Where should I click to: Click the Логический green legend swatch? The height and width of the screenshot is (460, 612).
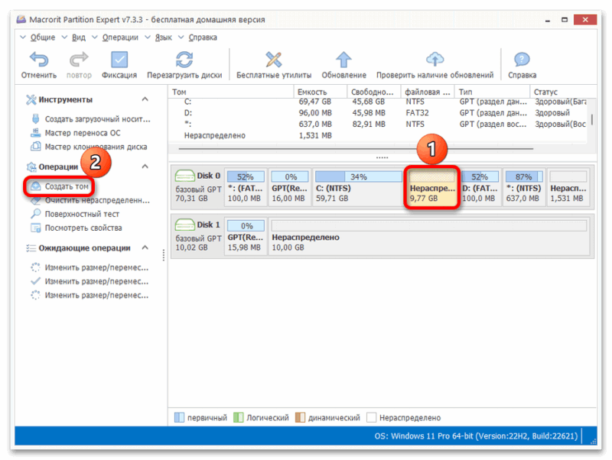[x=238, y=417]
